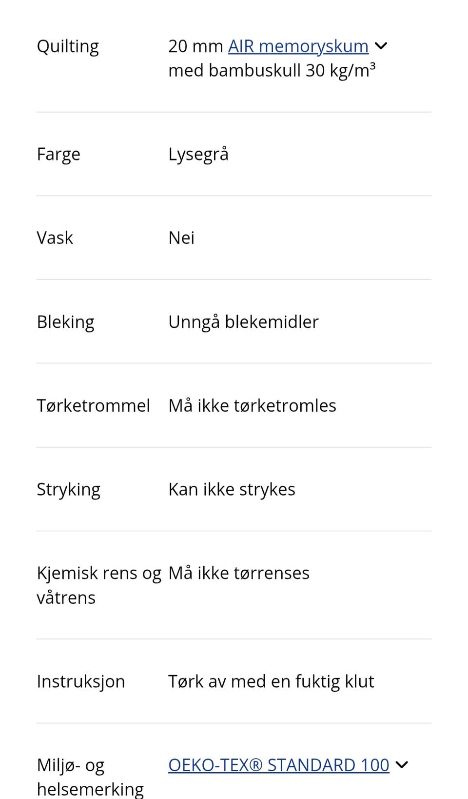Expand the chevron beside OEKO-TEX STANDARD 100
The width and height of the screenshot is (468, 799).
click(402, 765)
